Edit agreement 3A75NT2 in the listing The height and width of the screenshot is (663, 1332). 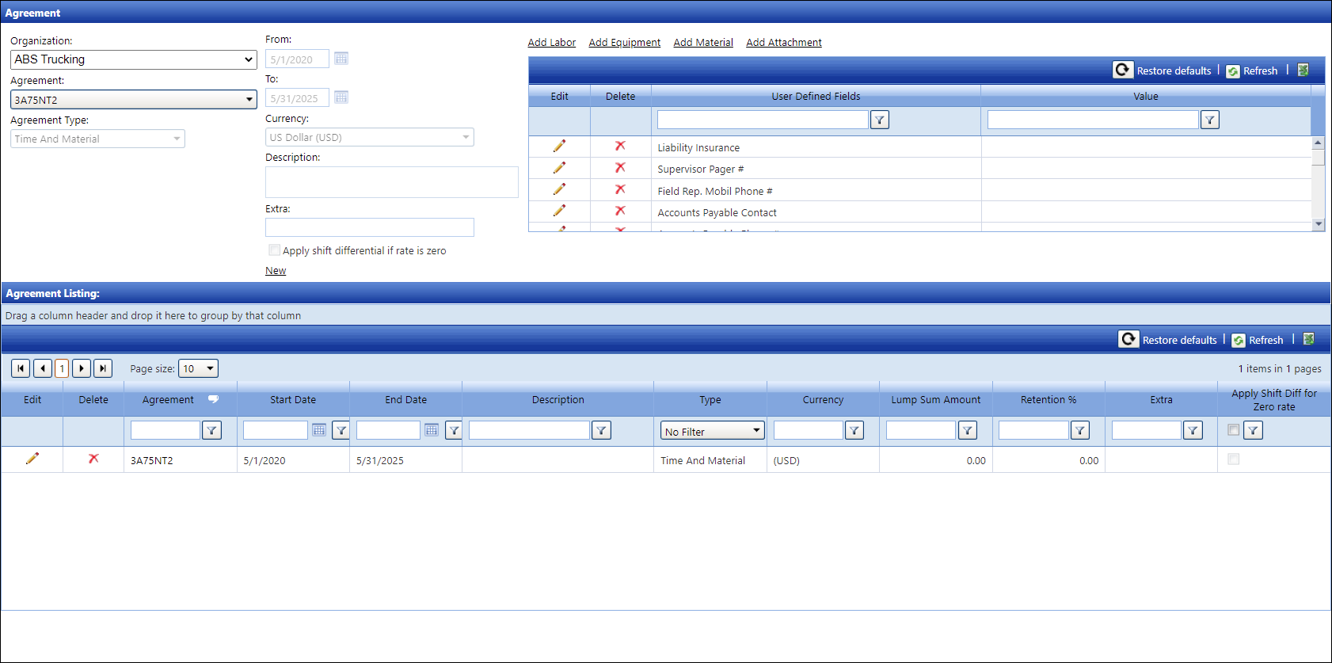click(32, 459)
